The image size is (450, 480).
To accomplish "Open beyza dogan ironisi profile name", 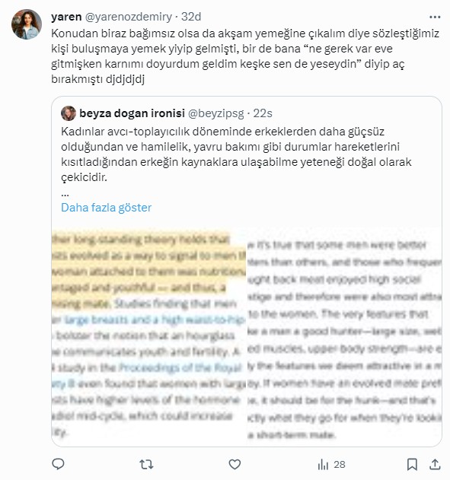I will [132, 113].
